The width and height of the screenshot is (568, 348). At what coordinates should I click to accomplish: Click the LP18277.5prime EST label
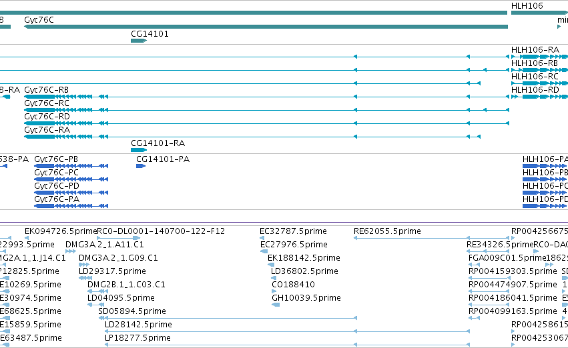137,338
